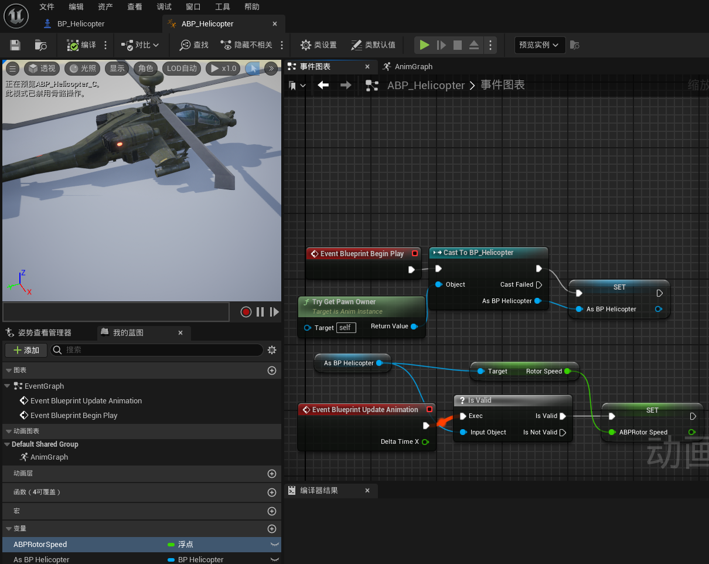
Task: Click the Unreal Engine logo icon
Action: (16, 15)
